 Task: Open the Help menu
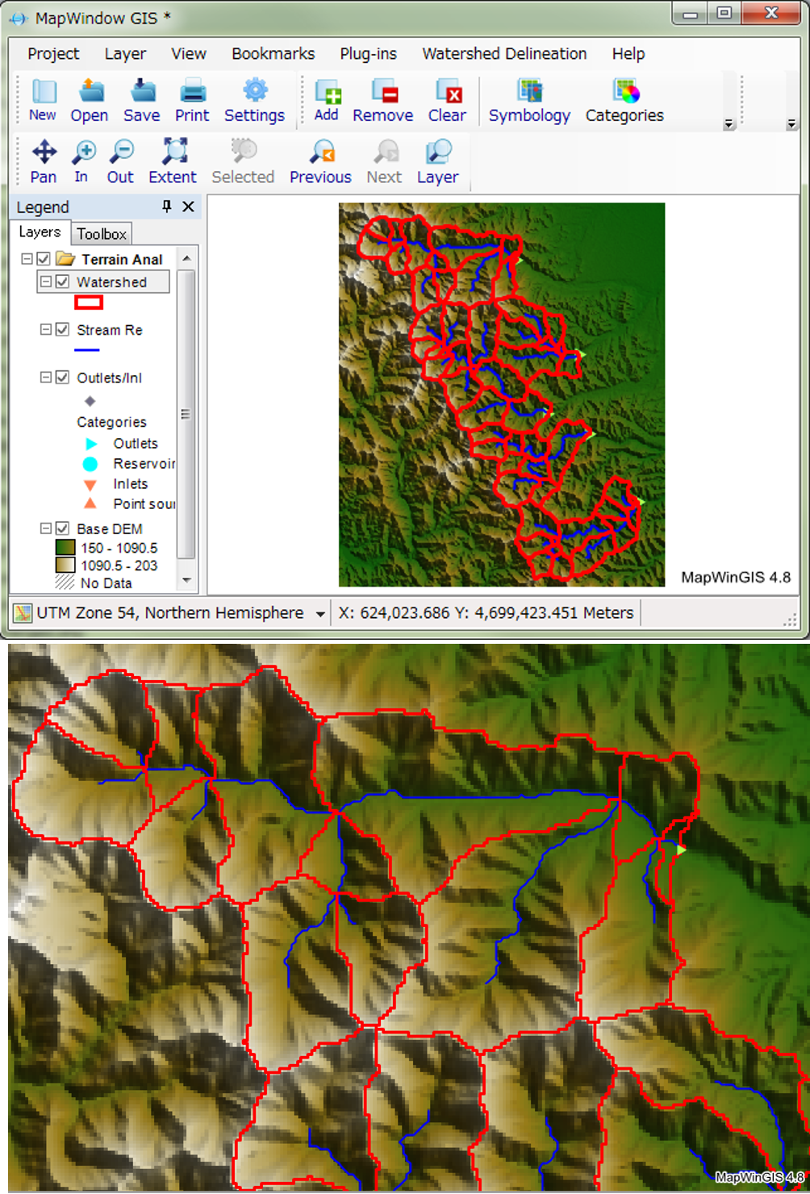[628, 53]
